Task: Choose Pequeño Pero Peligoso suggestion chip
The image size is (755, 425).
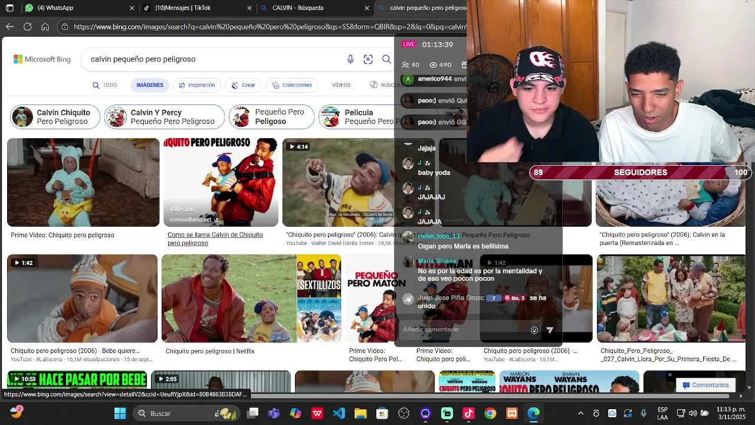Action: 271,117
